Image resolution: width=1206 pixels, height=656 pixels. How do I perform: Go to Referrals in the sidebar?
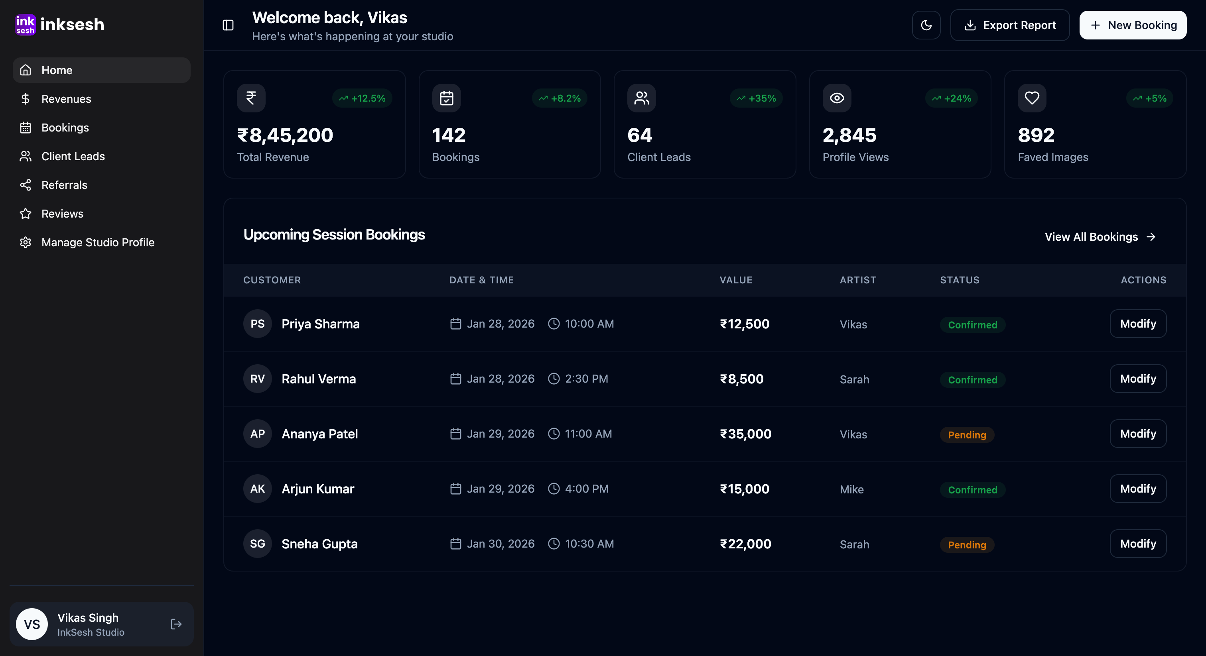64,185
